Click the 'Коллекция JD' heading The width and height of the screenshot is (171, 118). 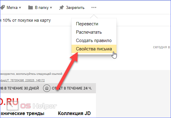coord(74,113)
